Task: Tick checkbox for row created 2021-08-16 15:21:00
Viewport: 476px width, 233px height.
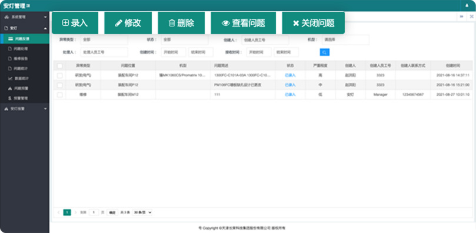Action: [60, 85]
